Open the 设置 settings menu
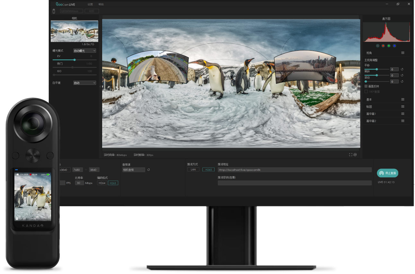Screen dimensions: 415x274 pyautogui.click(x=90, y=4)
